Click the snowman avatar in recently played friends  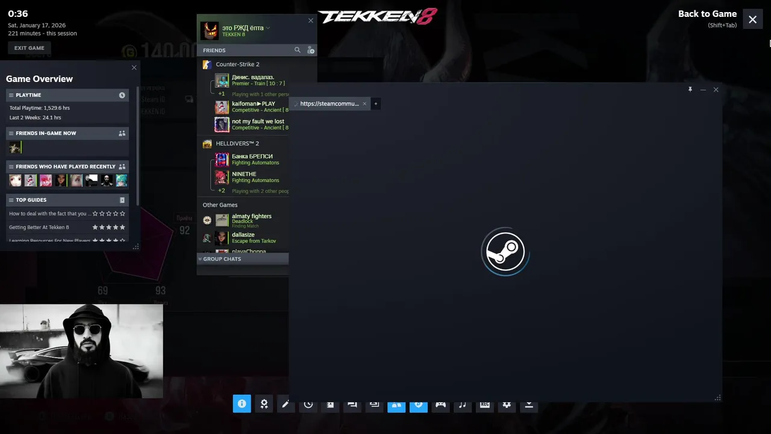point(30,180)
